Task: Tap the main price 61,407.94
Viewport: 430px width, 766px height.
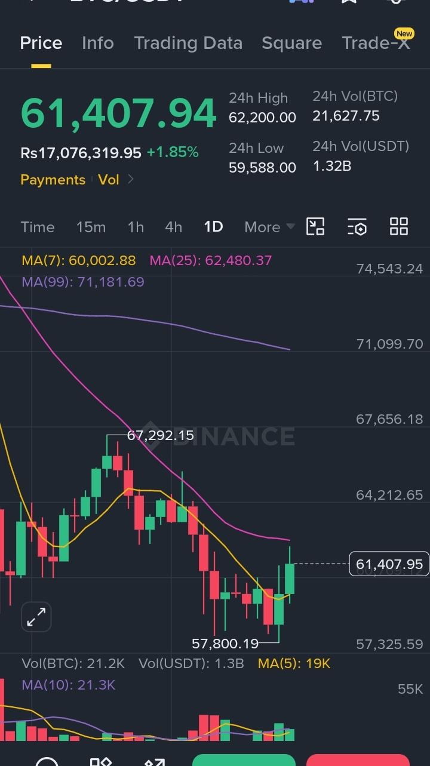Action: coord(118,113)
